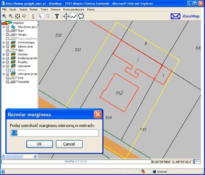Expand the Ortofotomapa tree node
205x175 pixels.
4,43
